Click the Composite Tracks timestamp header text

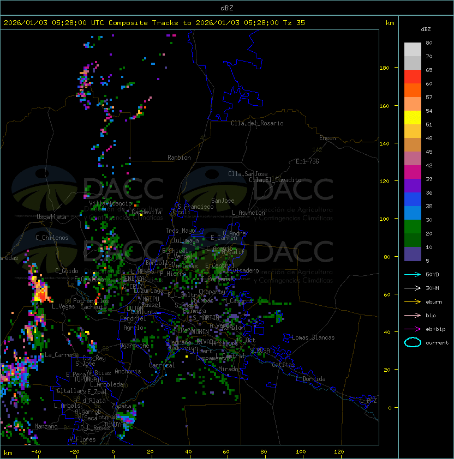(154, 23)
